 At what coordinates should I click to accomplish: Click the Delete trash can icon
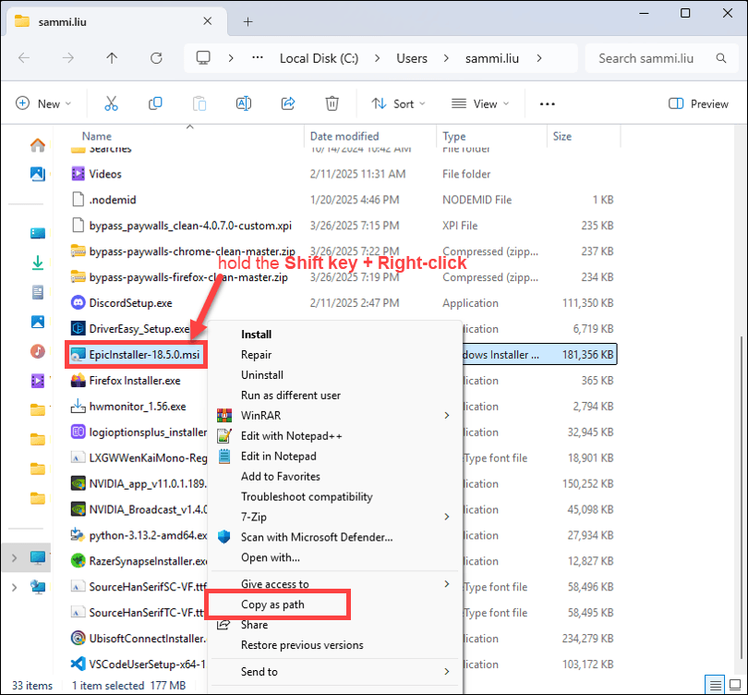coord(332,104)
